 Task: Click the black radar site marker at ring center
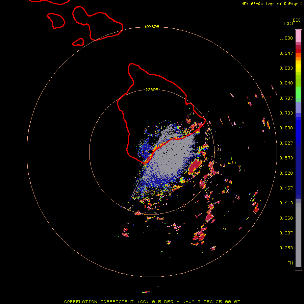[x=151, y=151]
